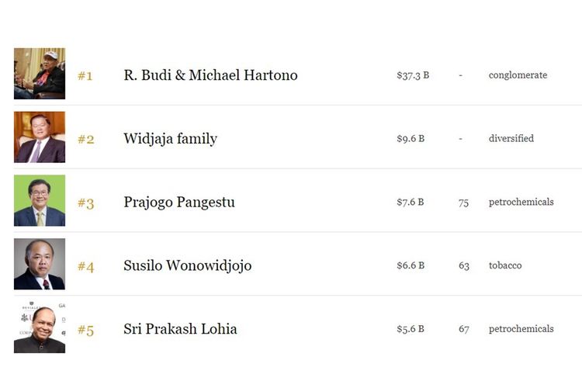Click the #1 rank number
The height and width of the screenshot is (388, 582).
85,76
